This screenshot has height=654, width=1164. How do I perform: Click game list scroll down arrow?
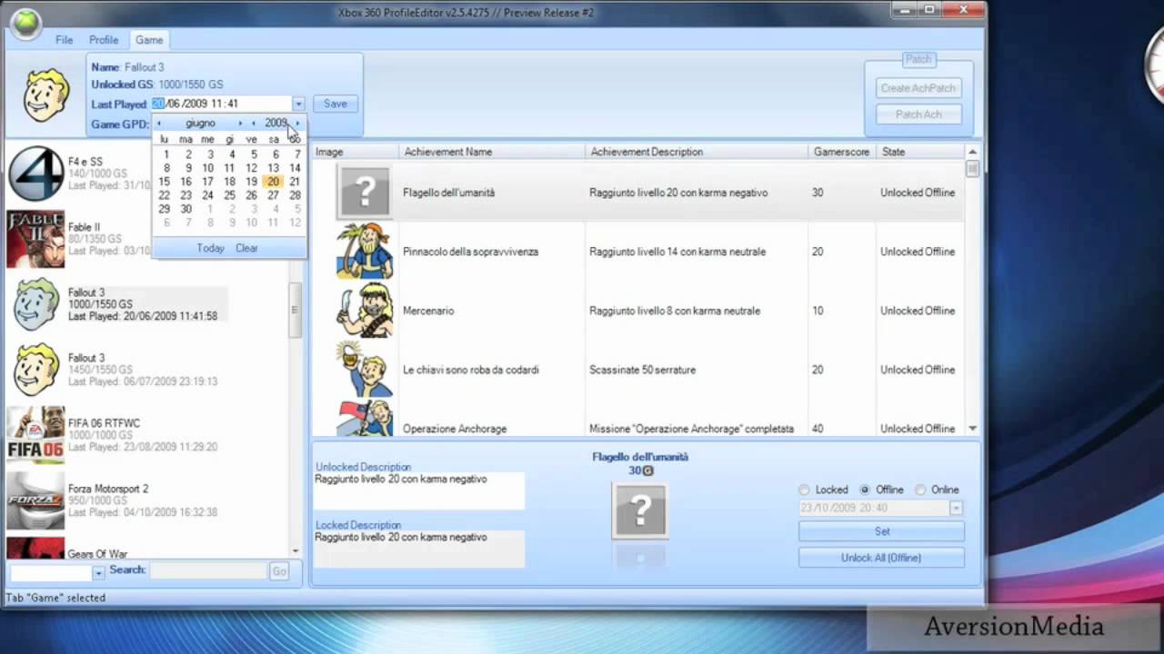click(295, 551)
